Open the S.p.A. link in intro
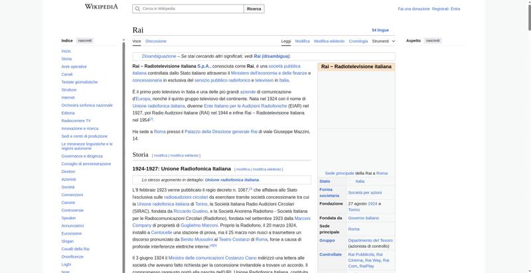 204,66
